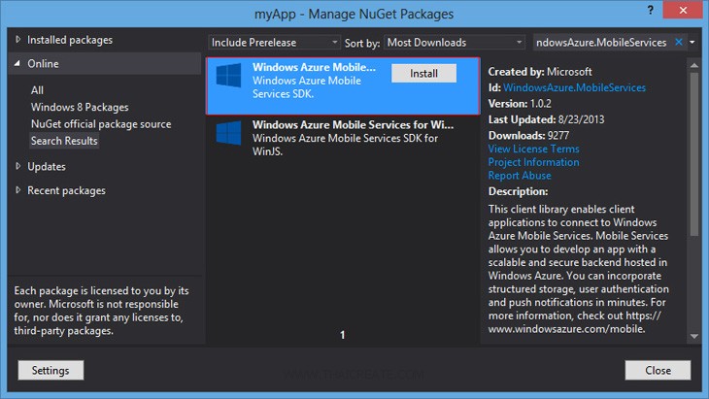This screenshot has width=709, height=399.
Task: Click the Version: 1.0.2 text
Action: coord(520,104)
